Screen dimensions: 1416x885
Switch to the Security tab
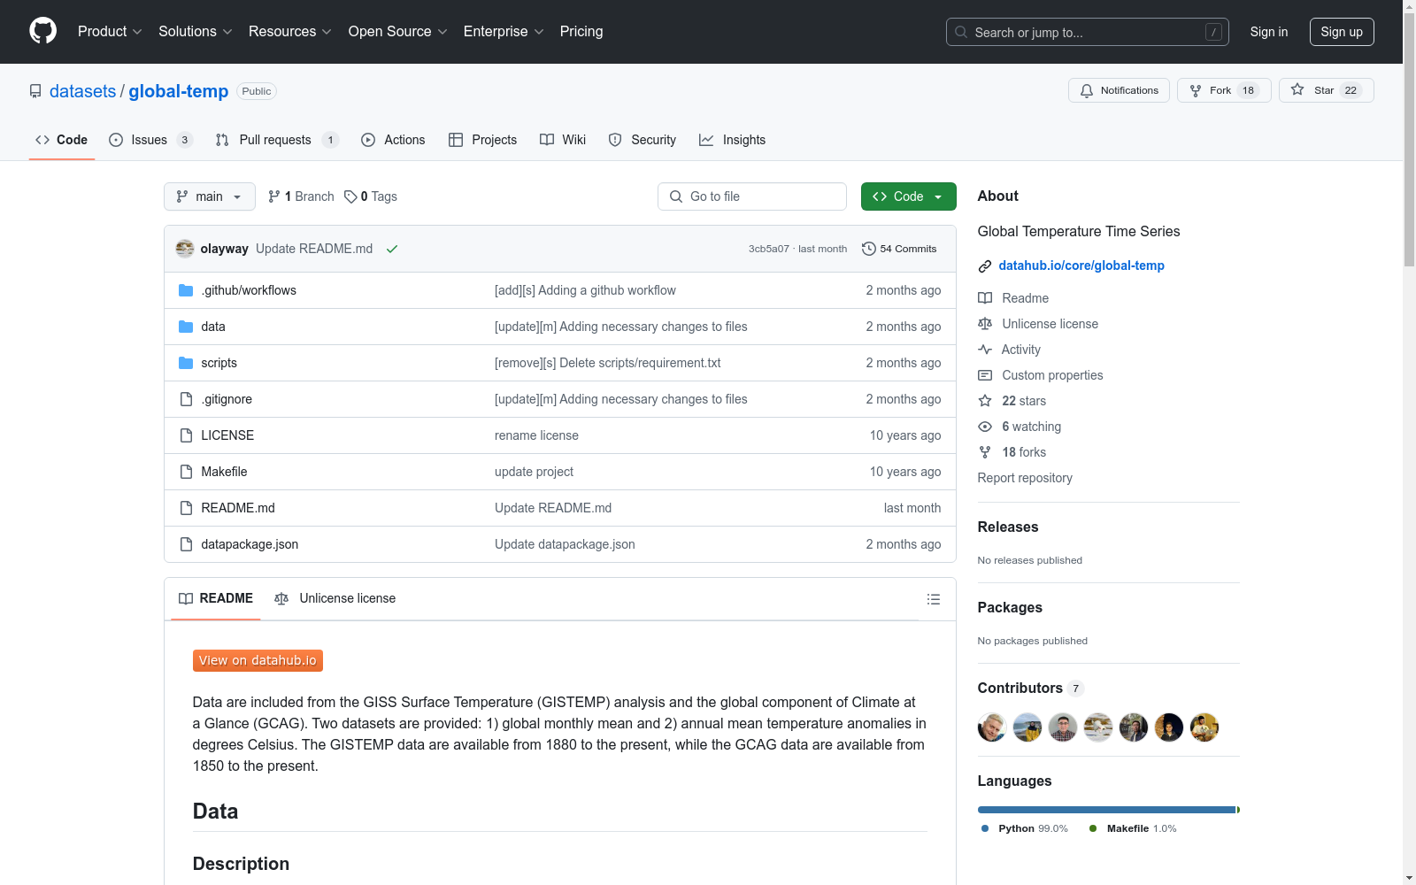pyautogui.click(x=643, y=140)
